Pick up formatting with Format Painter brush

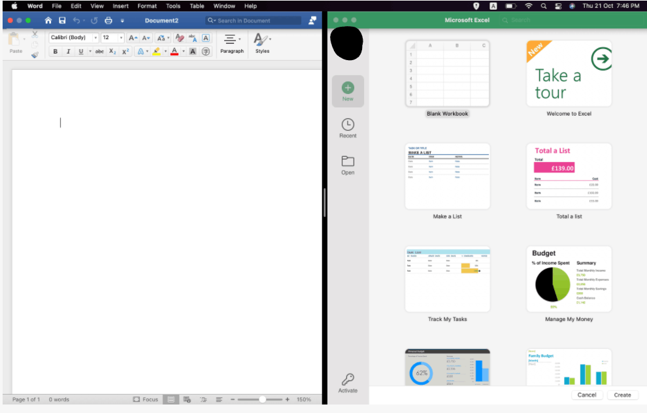click(x=35, y=55)
